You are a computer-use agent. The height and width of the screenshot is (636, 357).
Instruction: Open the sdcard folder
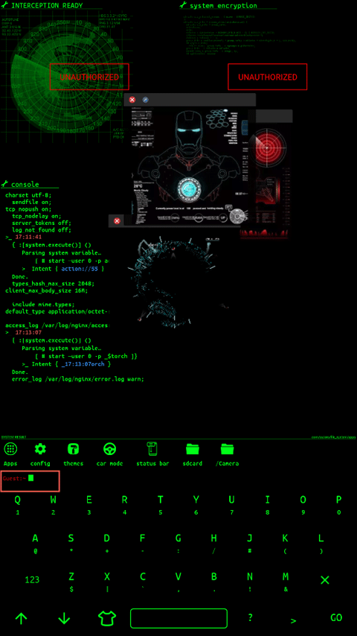[x=193, y=448]
